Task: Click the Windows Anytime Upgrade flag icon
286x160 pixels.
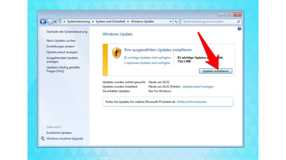Action: (x=43, y=138)
